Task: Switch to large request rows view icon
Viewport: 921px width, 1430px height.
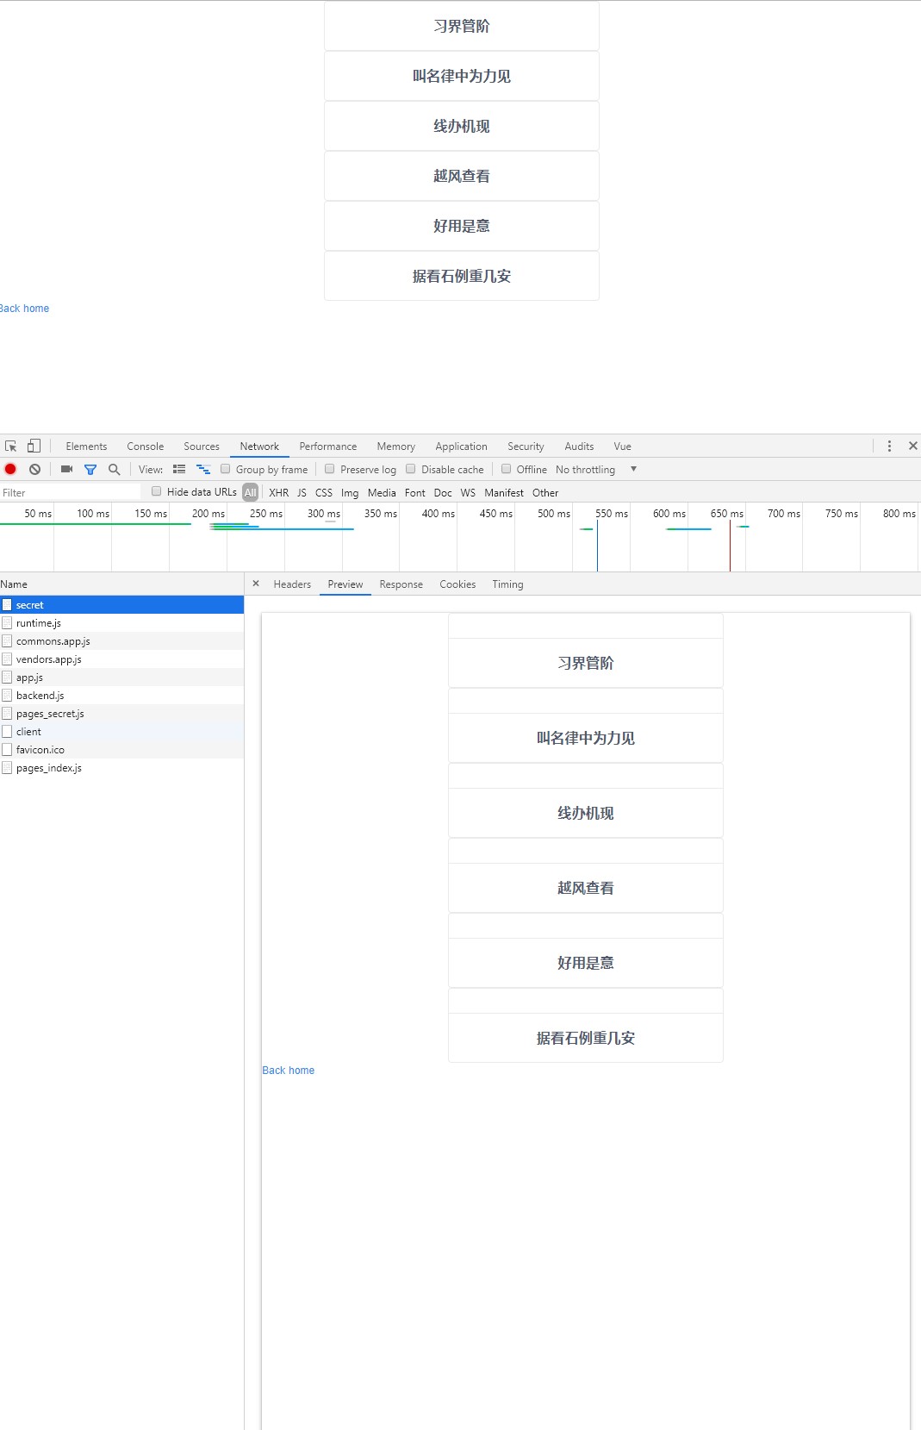Action: [x=179, y=470]
